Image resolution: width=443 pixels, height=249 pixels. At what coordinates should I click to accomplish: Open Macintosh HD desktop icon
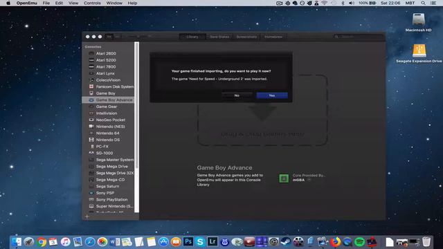(x=418, y=22)
